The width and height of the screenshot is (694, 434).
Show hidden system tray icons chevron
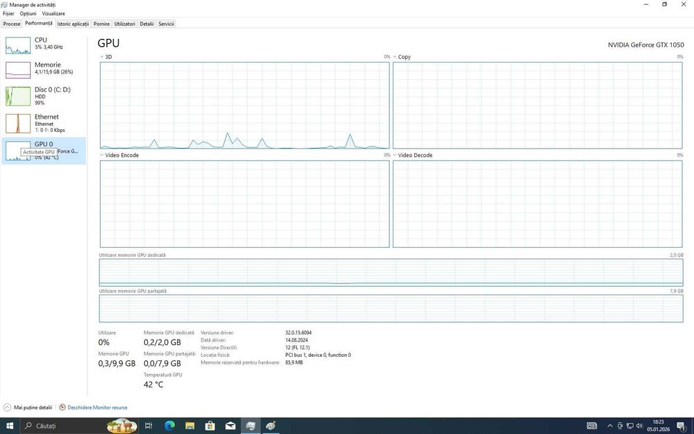[x=610, y=426]
